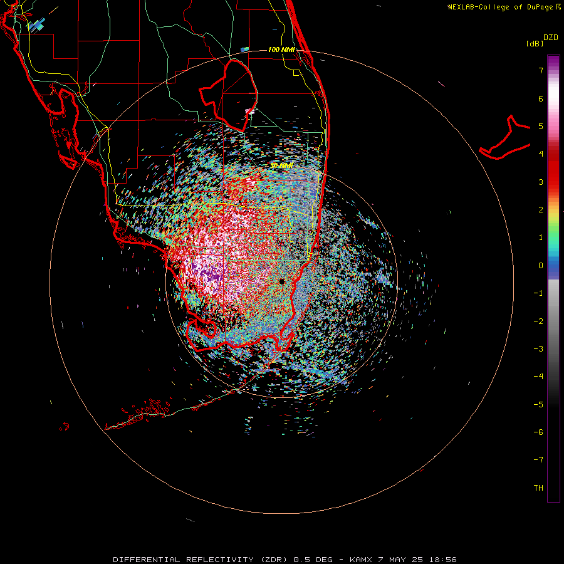Select the -6 value on the scale
Image resolution: width=564 pixels, height=564 pixels.
coord(538,432)
